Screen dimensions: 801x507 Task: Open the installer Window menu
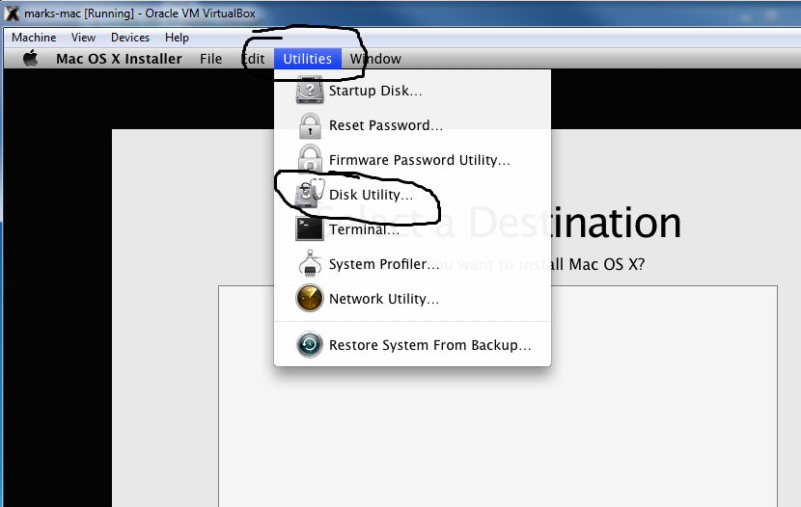[375, 59]
